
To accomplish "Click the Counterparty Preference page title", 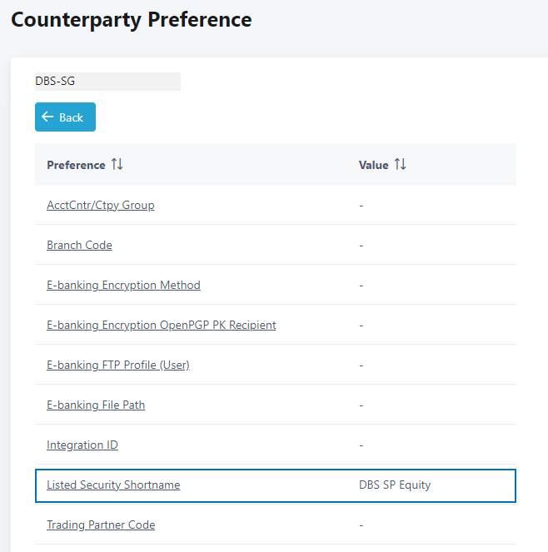I will [131, 19].
